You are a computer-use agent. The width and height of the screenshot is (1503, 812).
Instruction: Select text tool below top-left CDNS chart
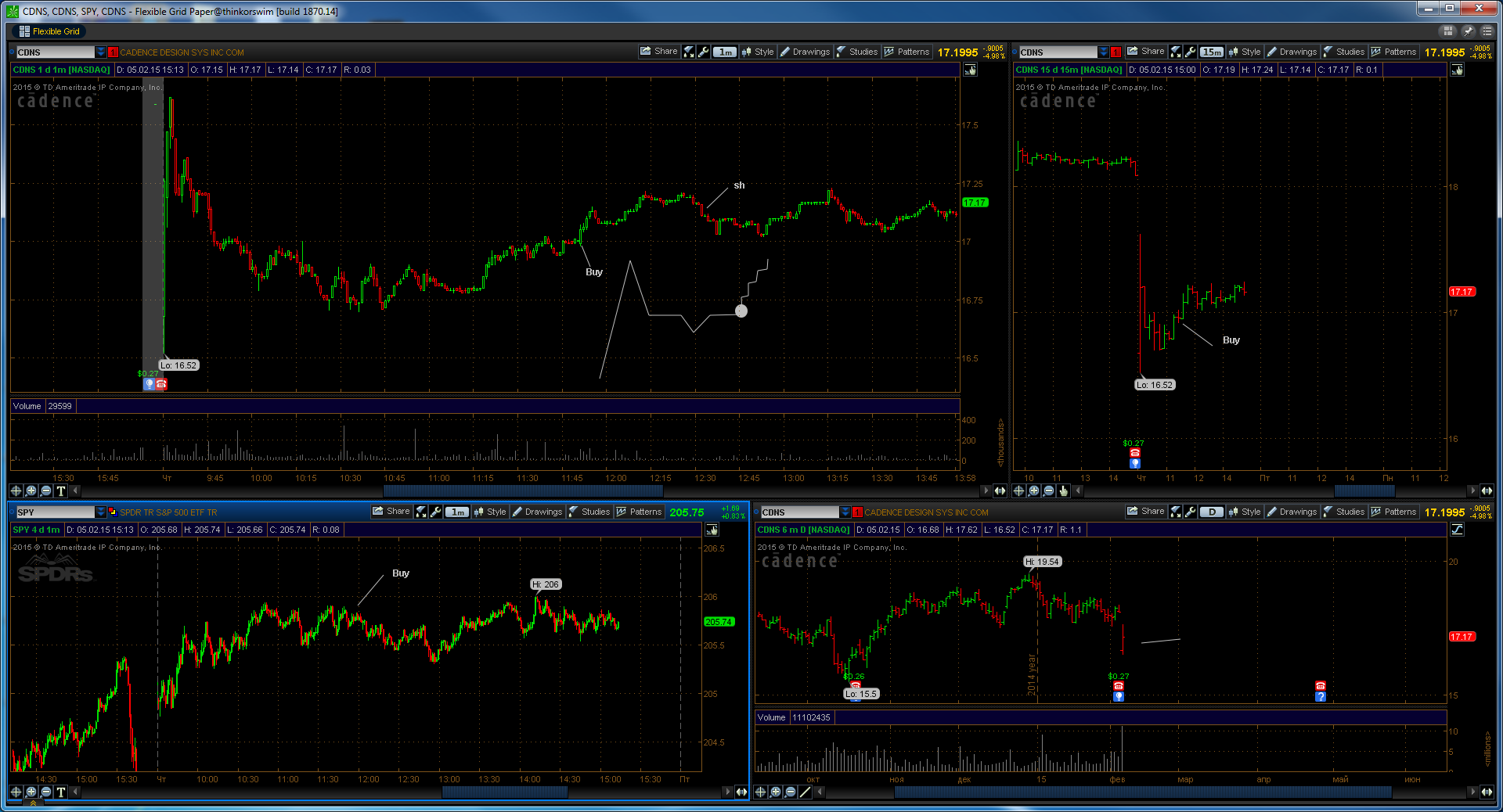coord(61,490)
